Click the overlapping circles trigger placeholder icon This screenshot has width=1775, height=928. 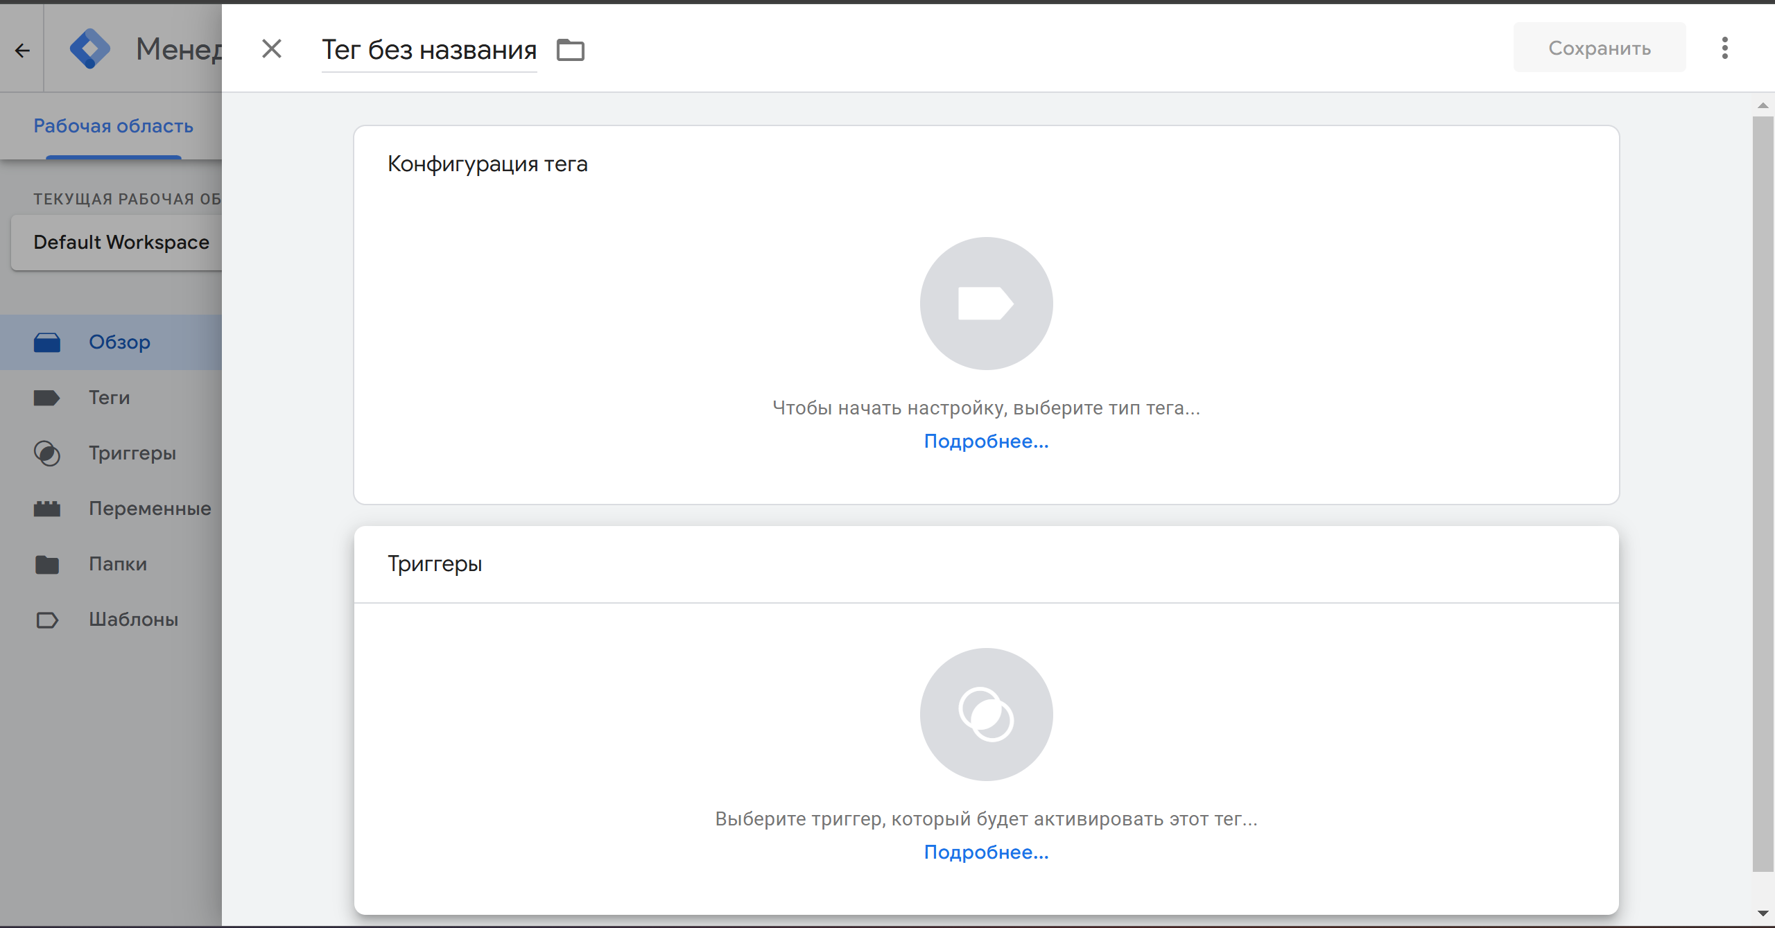click(986, 715)
